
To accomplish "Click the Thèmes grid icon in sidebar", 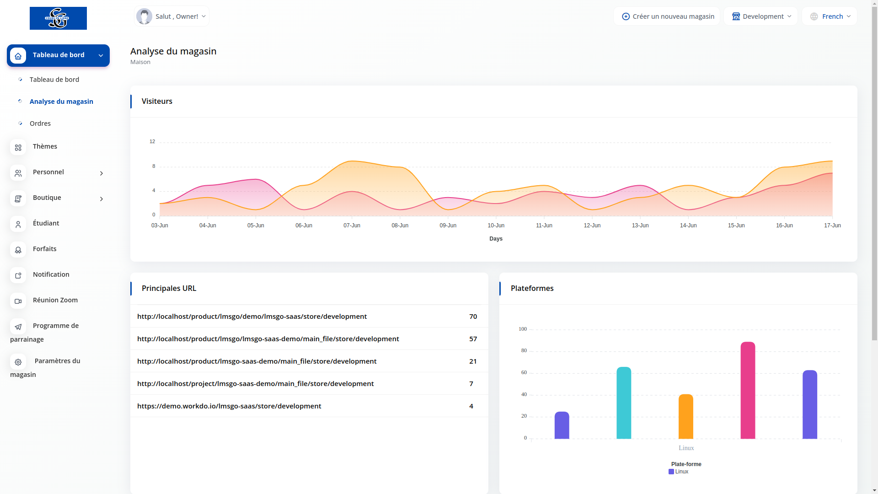I will pyautogui.click(x=18, y=147).
